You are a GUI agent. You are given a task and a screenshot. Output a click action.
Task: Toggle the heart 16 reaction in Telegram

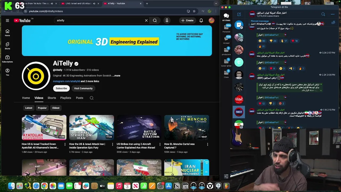[294, 41]
